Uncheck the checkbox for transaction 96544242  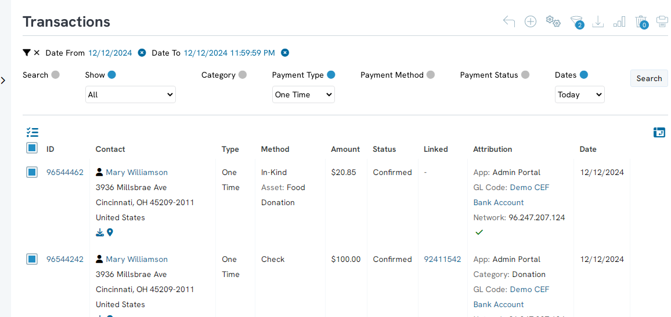tap(32, 259)
